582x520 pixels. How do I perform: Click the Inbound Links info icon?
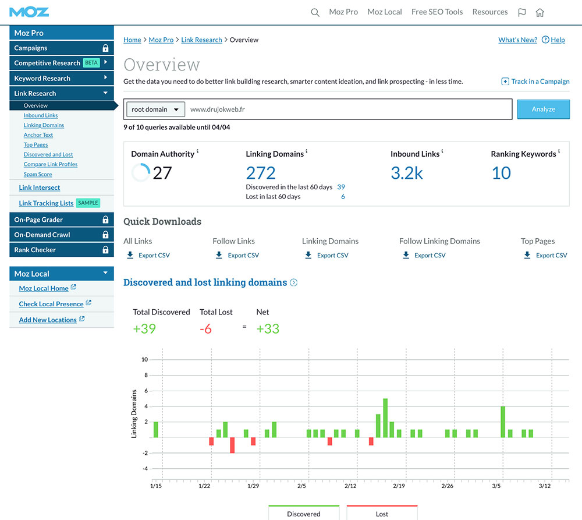(442, 151)
